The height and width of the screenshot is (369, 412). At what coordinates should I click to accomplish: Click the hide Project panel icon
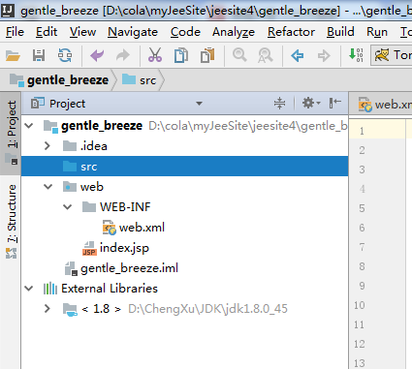coord(335,103)
